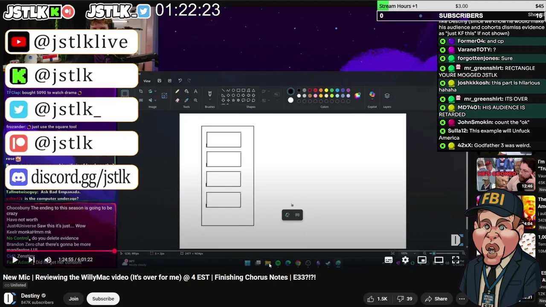This screenshot has width=546, height=307.
Task: Pick the green color in palette
Action: click(332, 90)
